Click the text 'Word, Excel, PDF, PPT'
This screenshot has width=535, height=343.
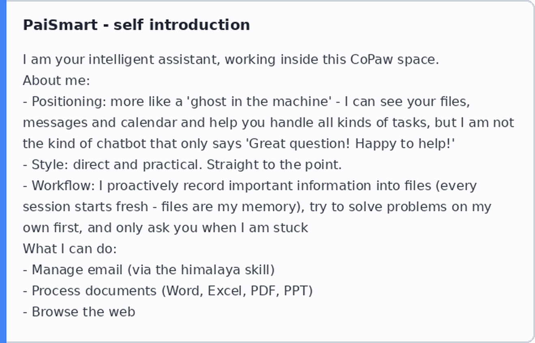pos(237,291)
